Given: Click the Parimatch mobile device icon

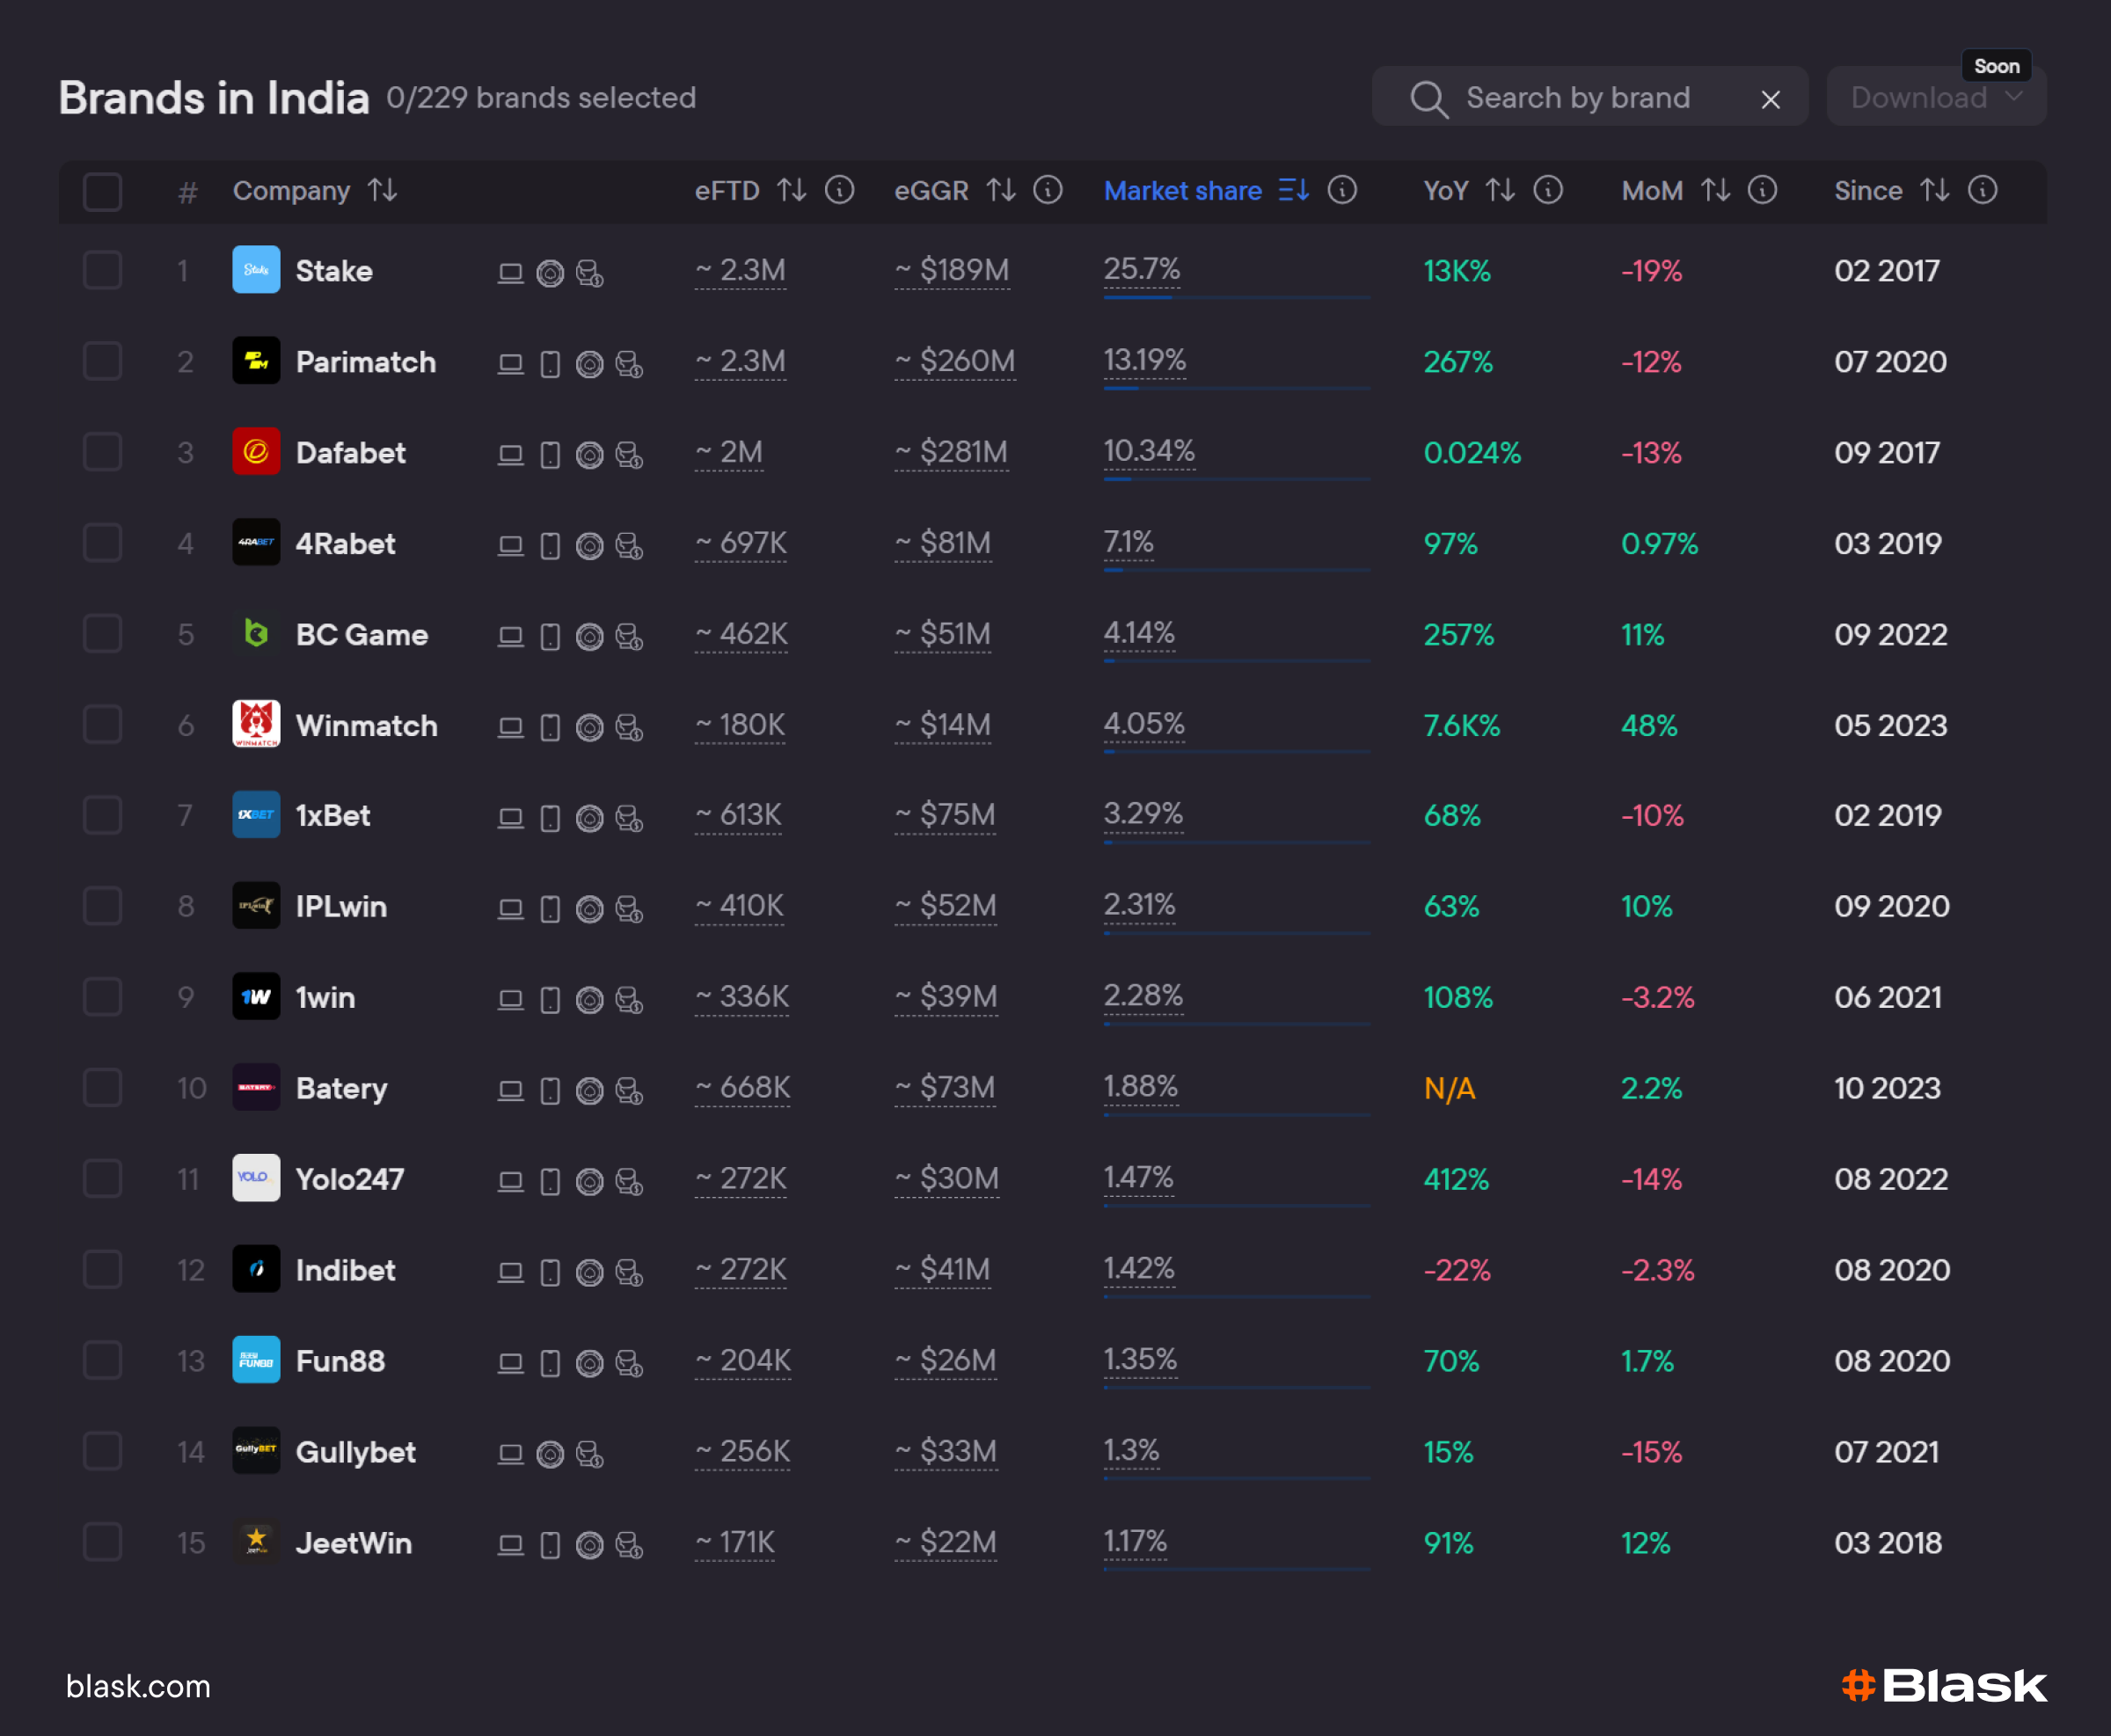Looking at the screenshot, I should click(x=550, y=364).
